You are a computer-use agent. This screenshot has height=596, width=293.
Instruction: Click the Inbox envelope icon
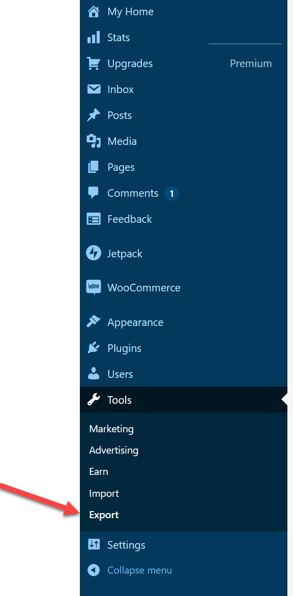click(94, 90)
